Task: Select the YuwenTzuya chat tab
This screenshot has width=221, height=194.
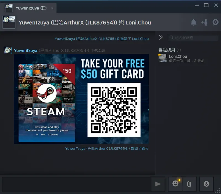Action: pyautogui.click(x=28, y=8)
